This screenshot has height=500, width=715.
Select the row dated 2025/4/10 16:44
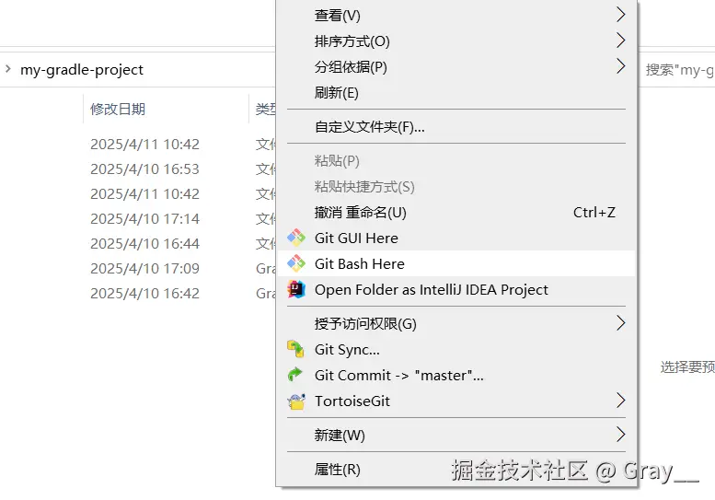tap(144, 244)
